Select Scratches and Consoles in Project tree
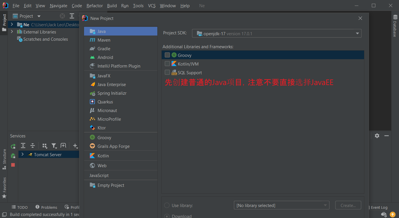Viewport: 399px width, 218px height. click(46, 39)
